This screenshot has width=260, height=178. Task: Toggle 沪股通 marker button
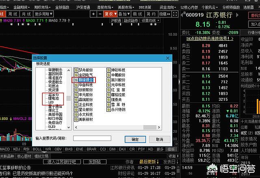coord(115,21)
